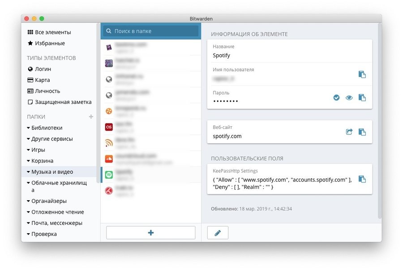Open the entry with the orange film-reel icon
This screenshot has width=403, height=270.
pyautogui.click(x=151, y=111)
